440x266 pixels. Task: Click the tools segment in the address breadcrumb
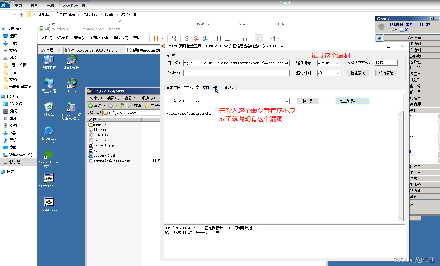(x=109, y=15)
